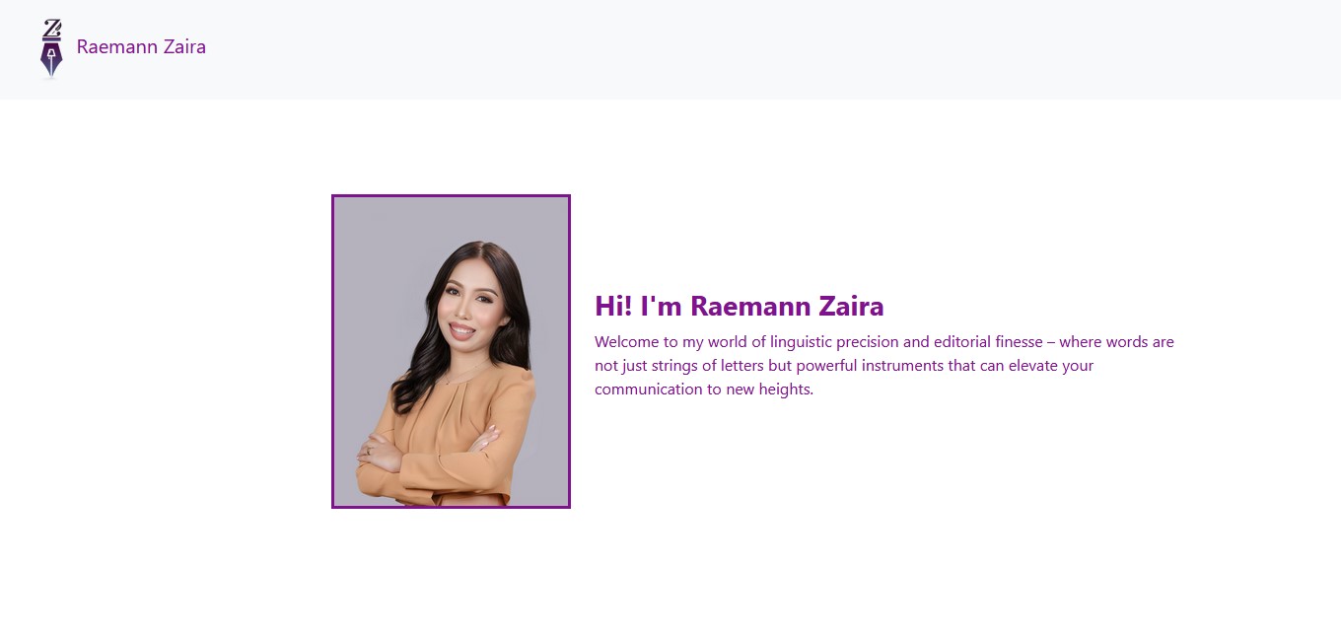Image resolution: width=1341 pixels, height=638 pixels.
Task: Click the words "editorial finesse" in the paragraph
Action: (987, 342)
